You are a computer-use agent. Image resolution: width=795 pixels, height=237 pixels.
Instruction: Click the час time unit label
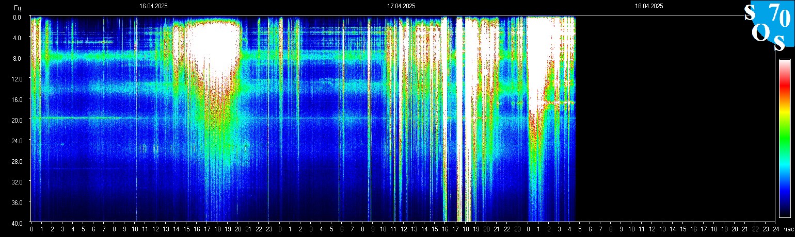[788, 229]
